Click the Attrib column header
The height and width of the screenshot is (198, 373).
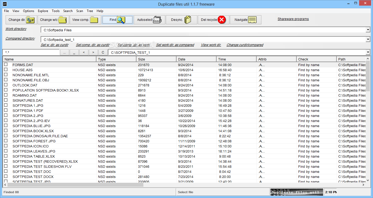[277, 59]
